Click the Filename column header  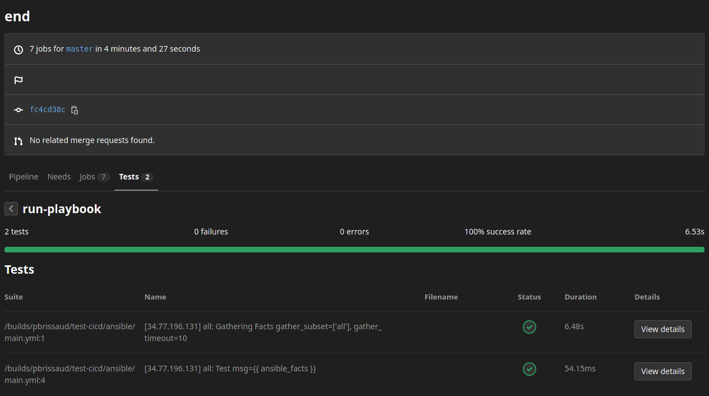click(441, 297)
